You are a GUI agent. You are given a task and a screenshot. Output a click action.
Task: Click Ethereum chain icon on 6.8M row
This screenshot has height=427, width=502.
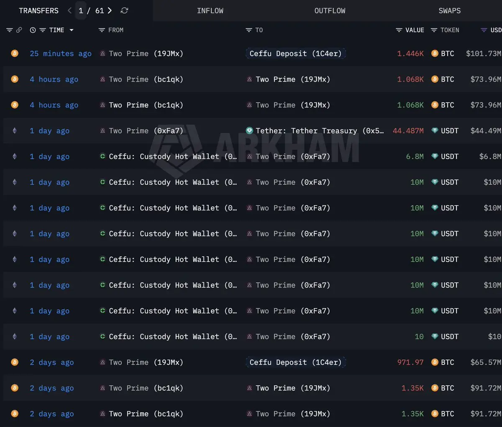(15, 156)
